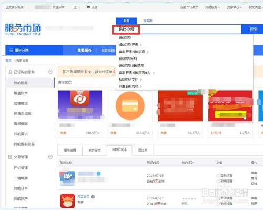
Task: Click 续费 for the 2016-07-26 service
Action: (x=254, y=173)
